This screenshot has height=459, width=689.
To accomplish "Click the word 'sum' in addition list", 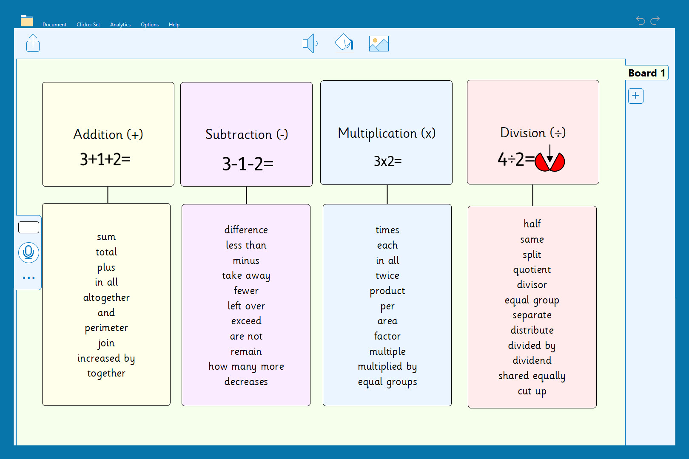I will pos(106,237).
